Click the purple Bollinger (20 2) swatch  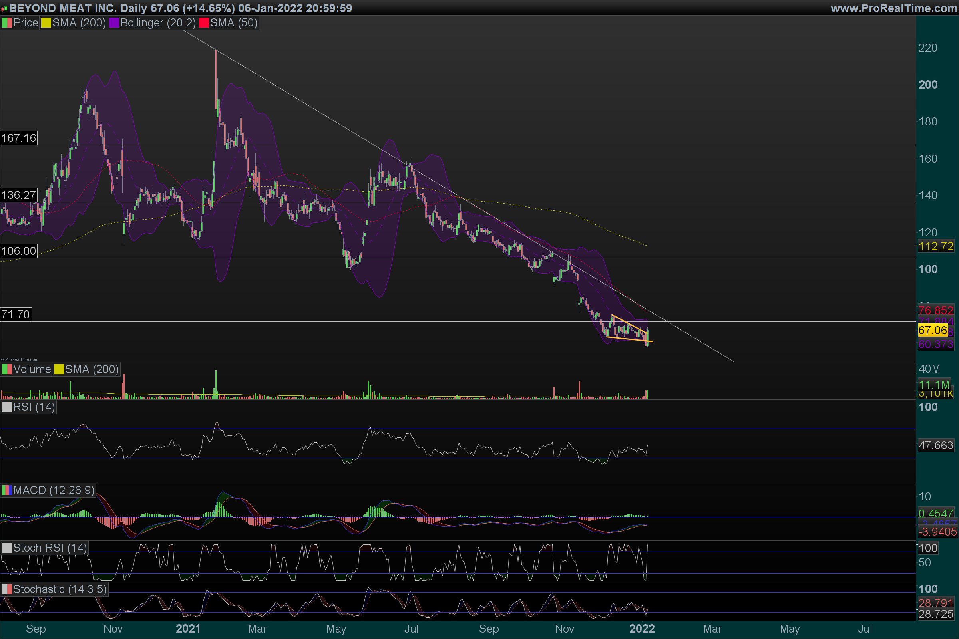(x=114, y=23)
